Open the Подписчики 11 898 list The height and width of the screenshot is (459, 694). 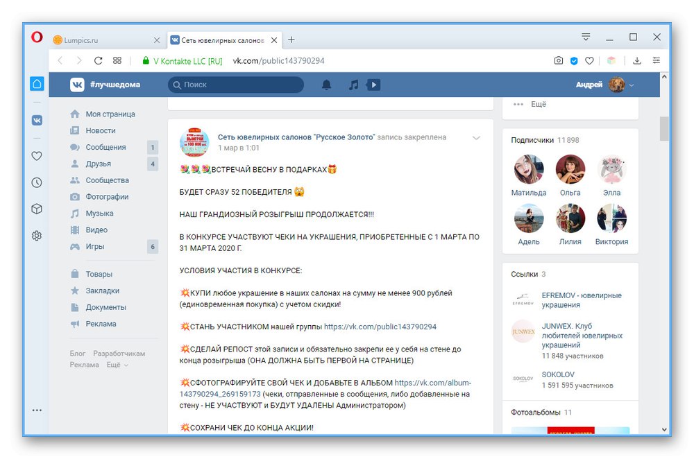[x=545, y=140]
